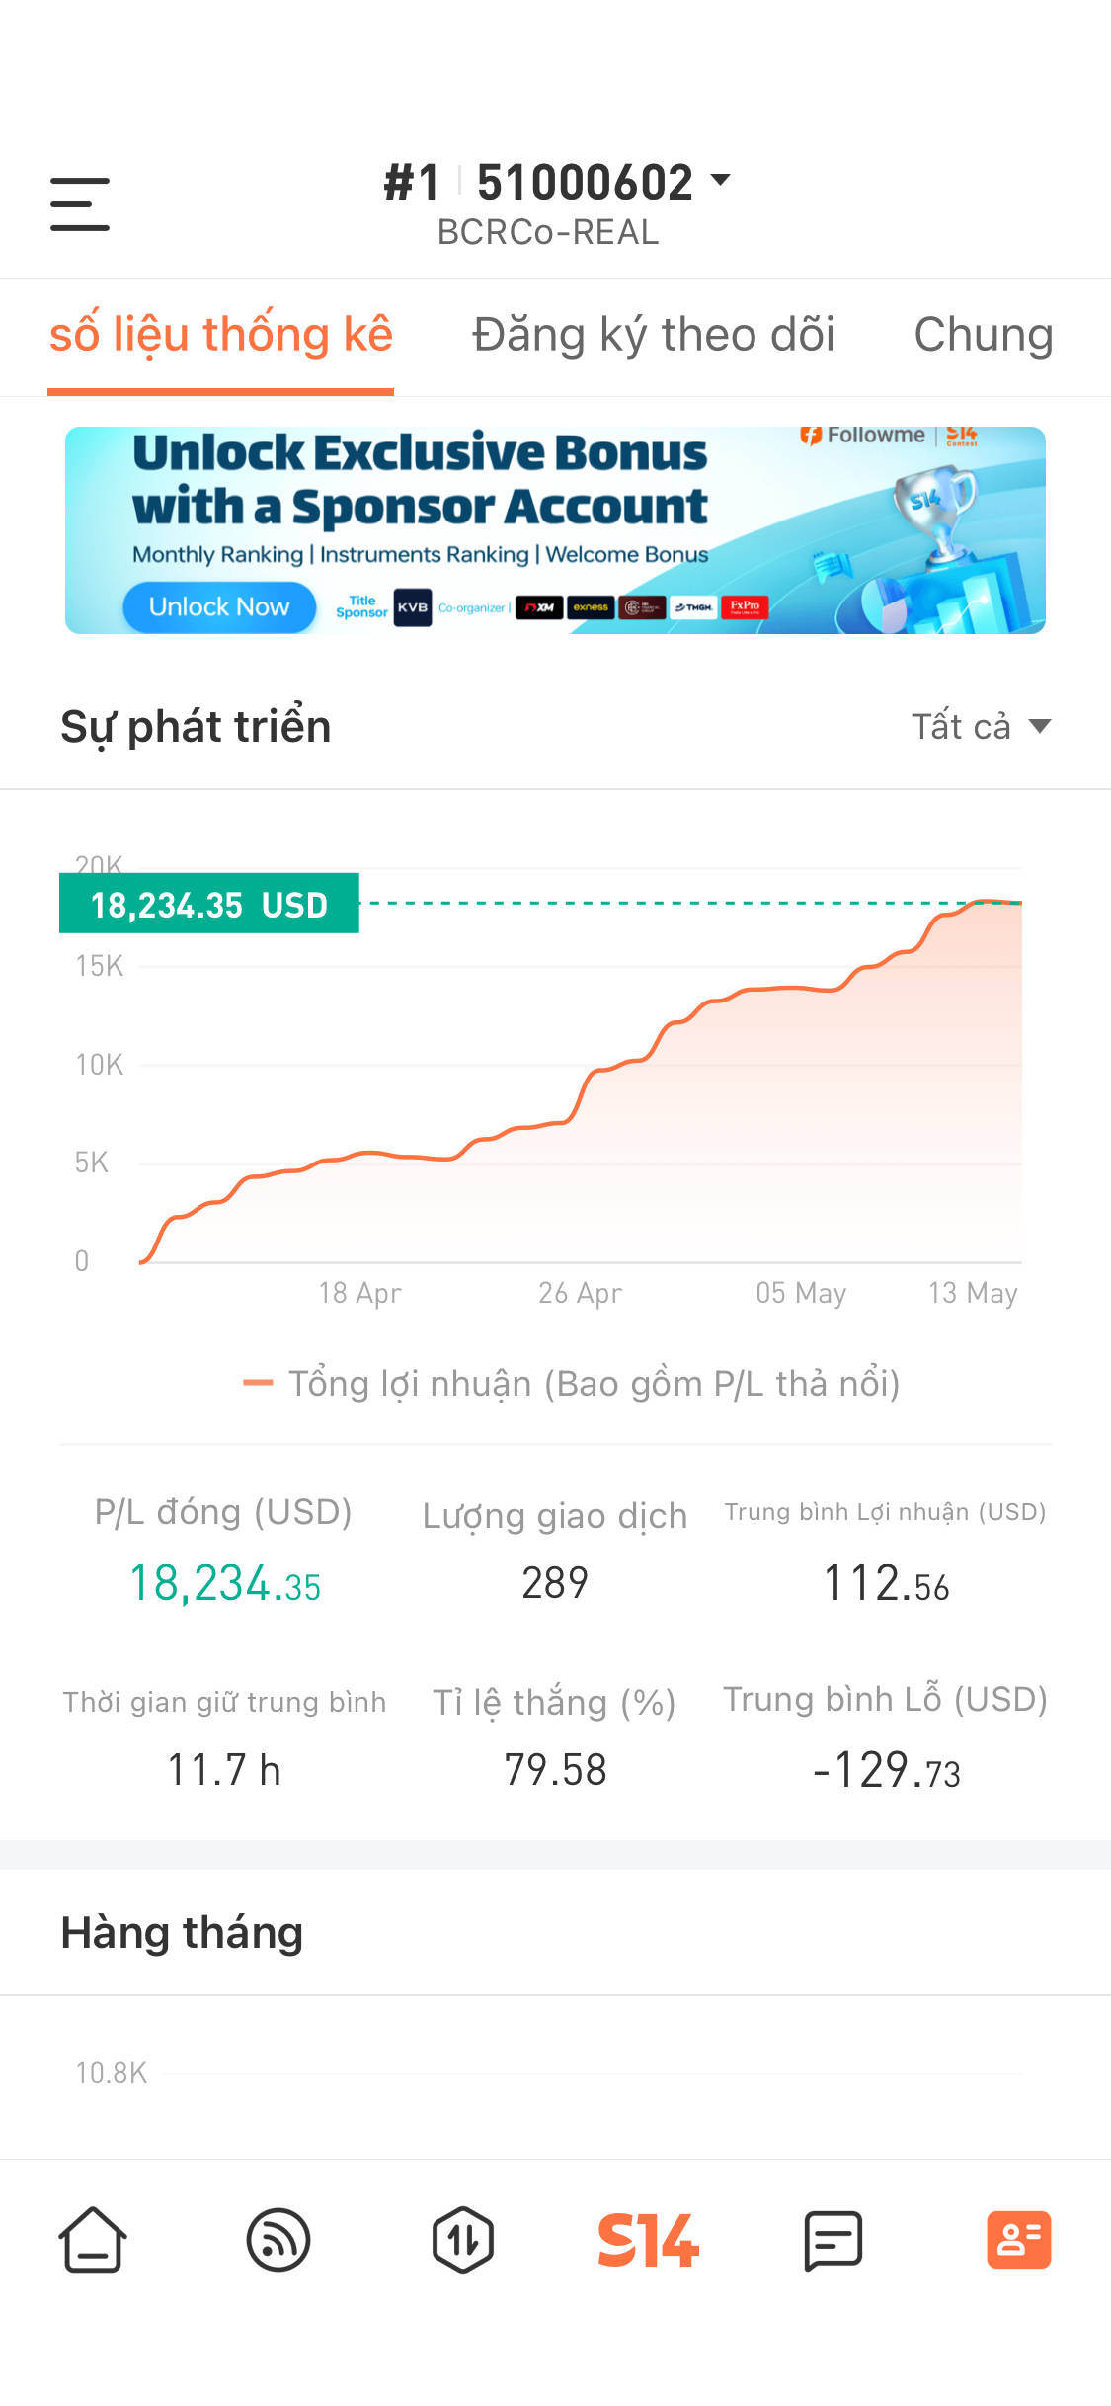The height and width of the screenshot is (2406, 1111).
Task: Tap the 'P/L đóng (USD)' value
Action: pyautogui.click(x=225, y=1584)
